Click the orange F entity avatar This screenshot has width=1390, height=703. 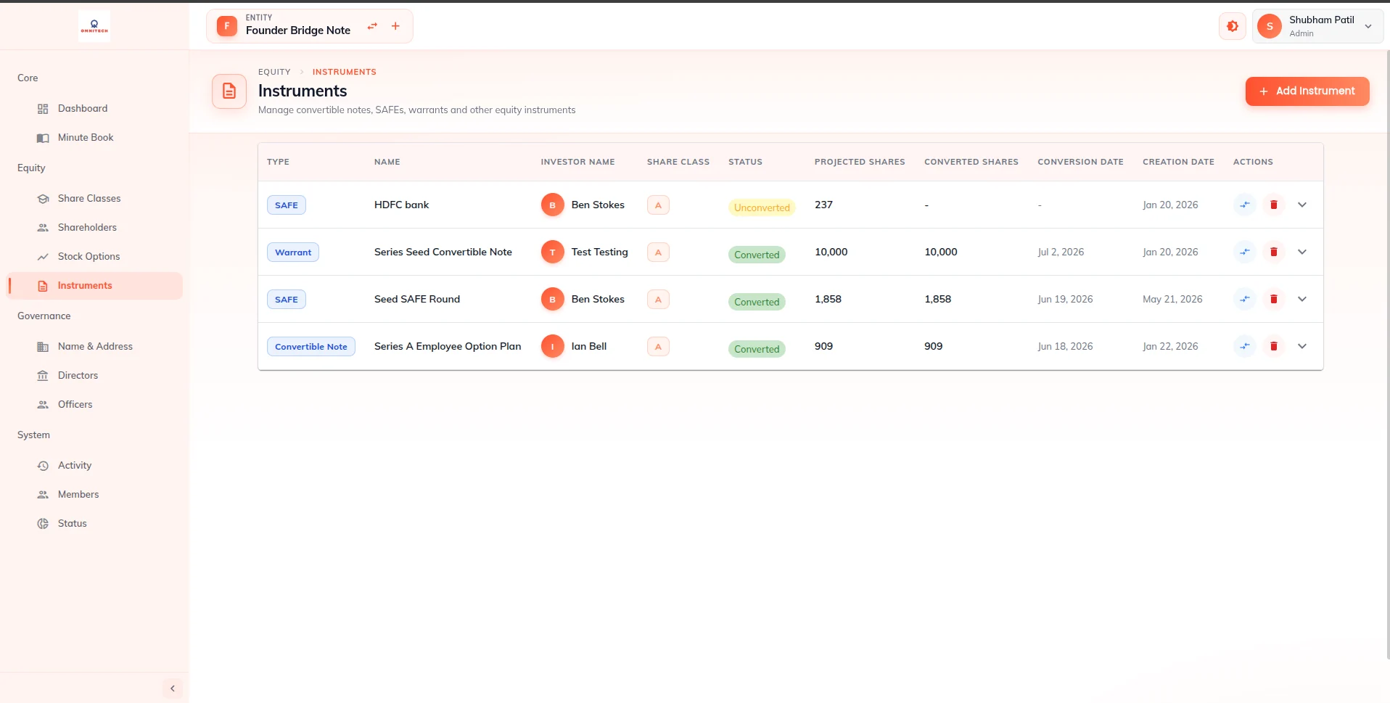227,27
